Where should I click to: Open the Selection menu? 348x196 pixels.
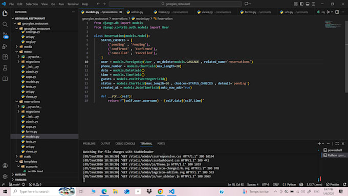coord(32,4)
